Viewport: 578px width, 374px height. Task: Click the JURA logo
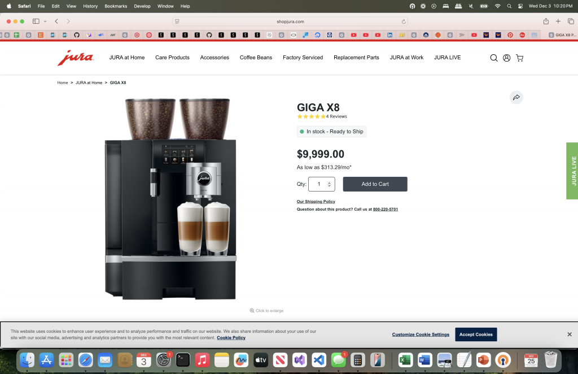pos(75,58)
